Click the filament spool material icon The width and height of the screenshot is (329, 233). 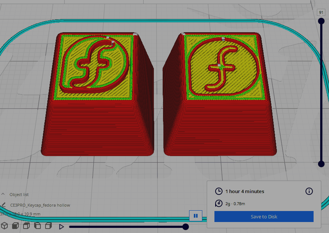tap(218, 203)
